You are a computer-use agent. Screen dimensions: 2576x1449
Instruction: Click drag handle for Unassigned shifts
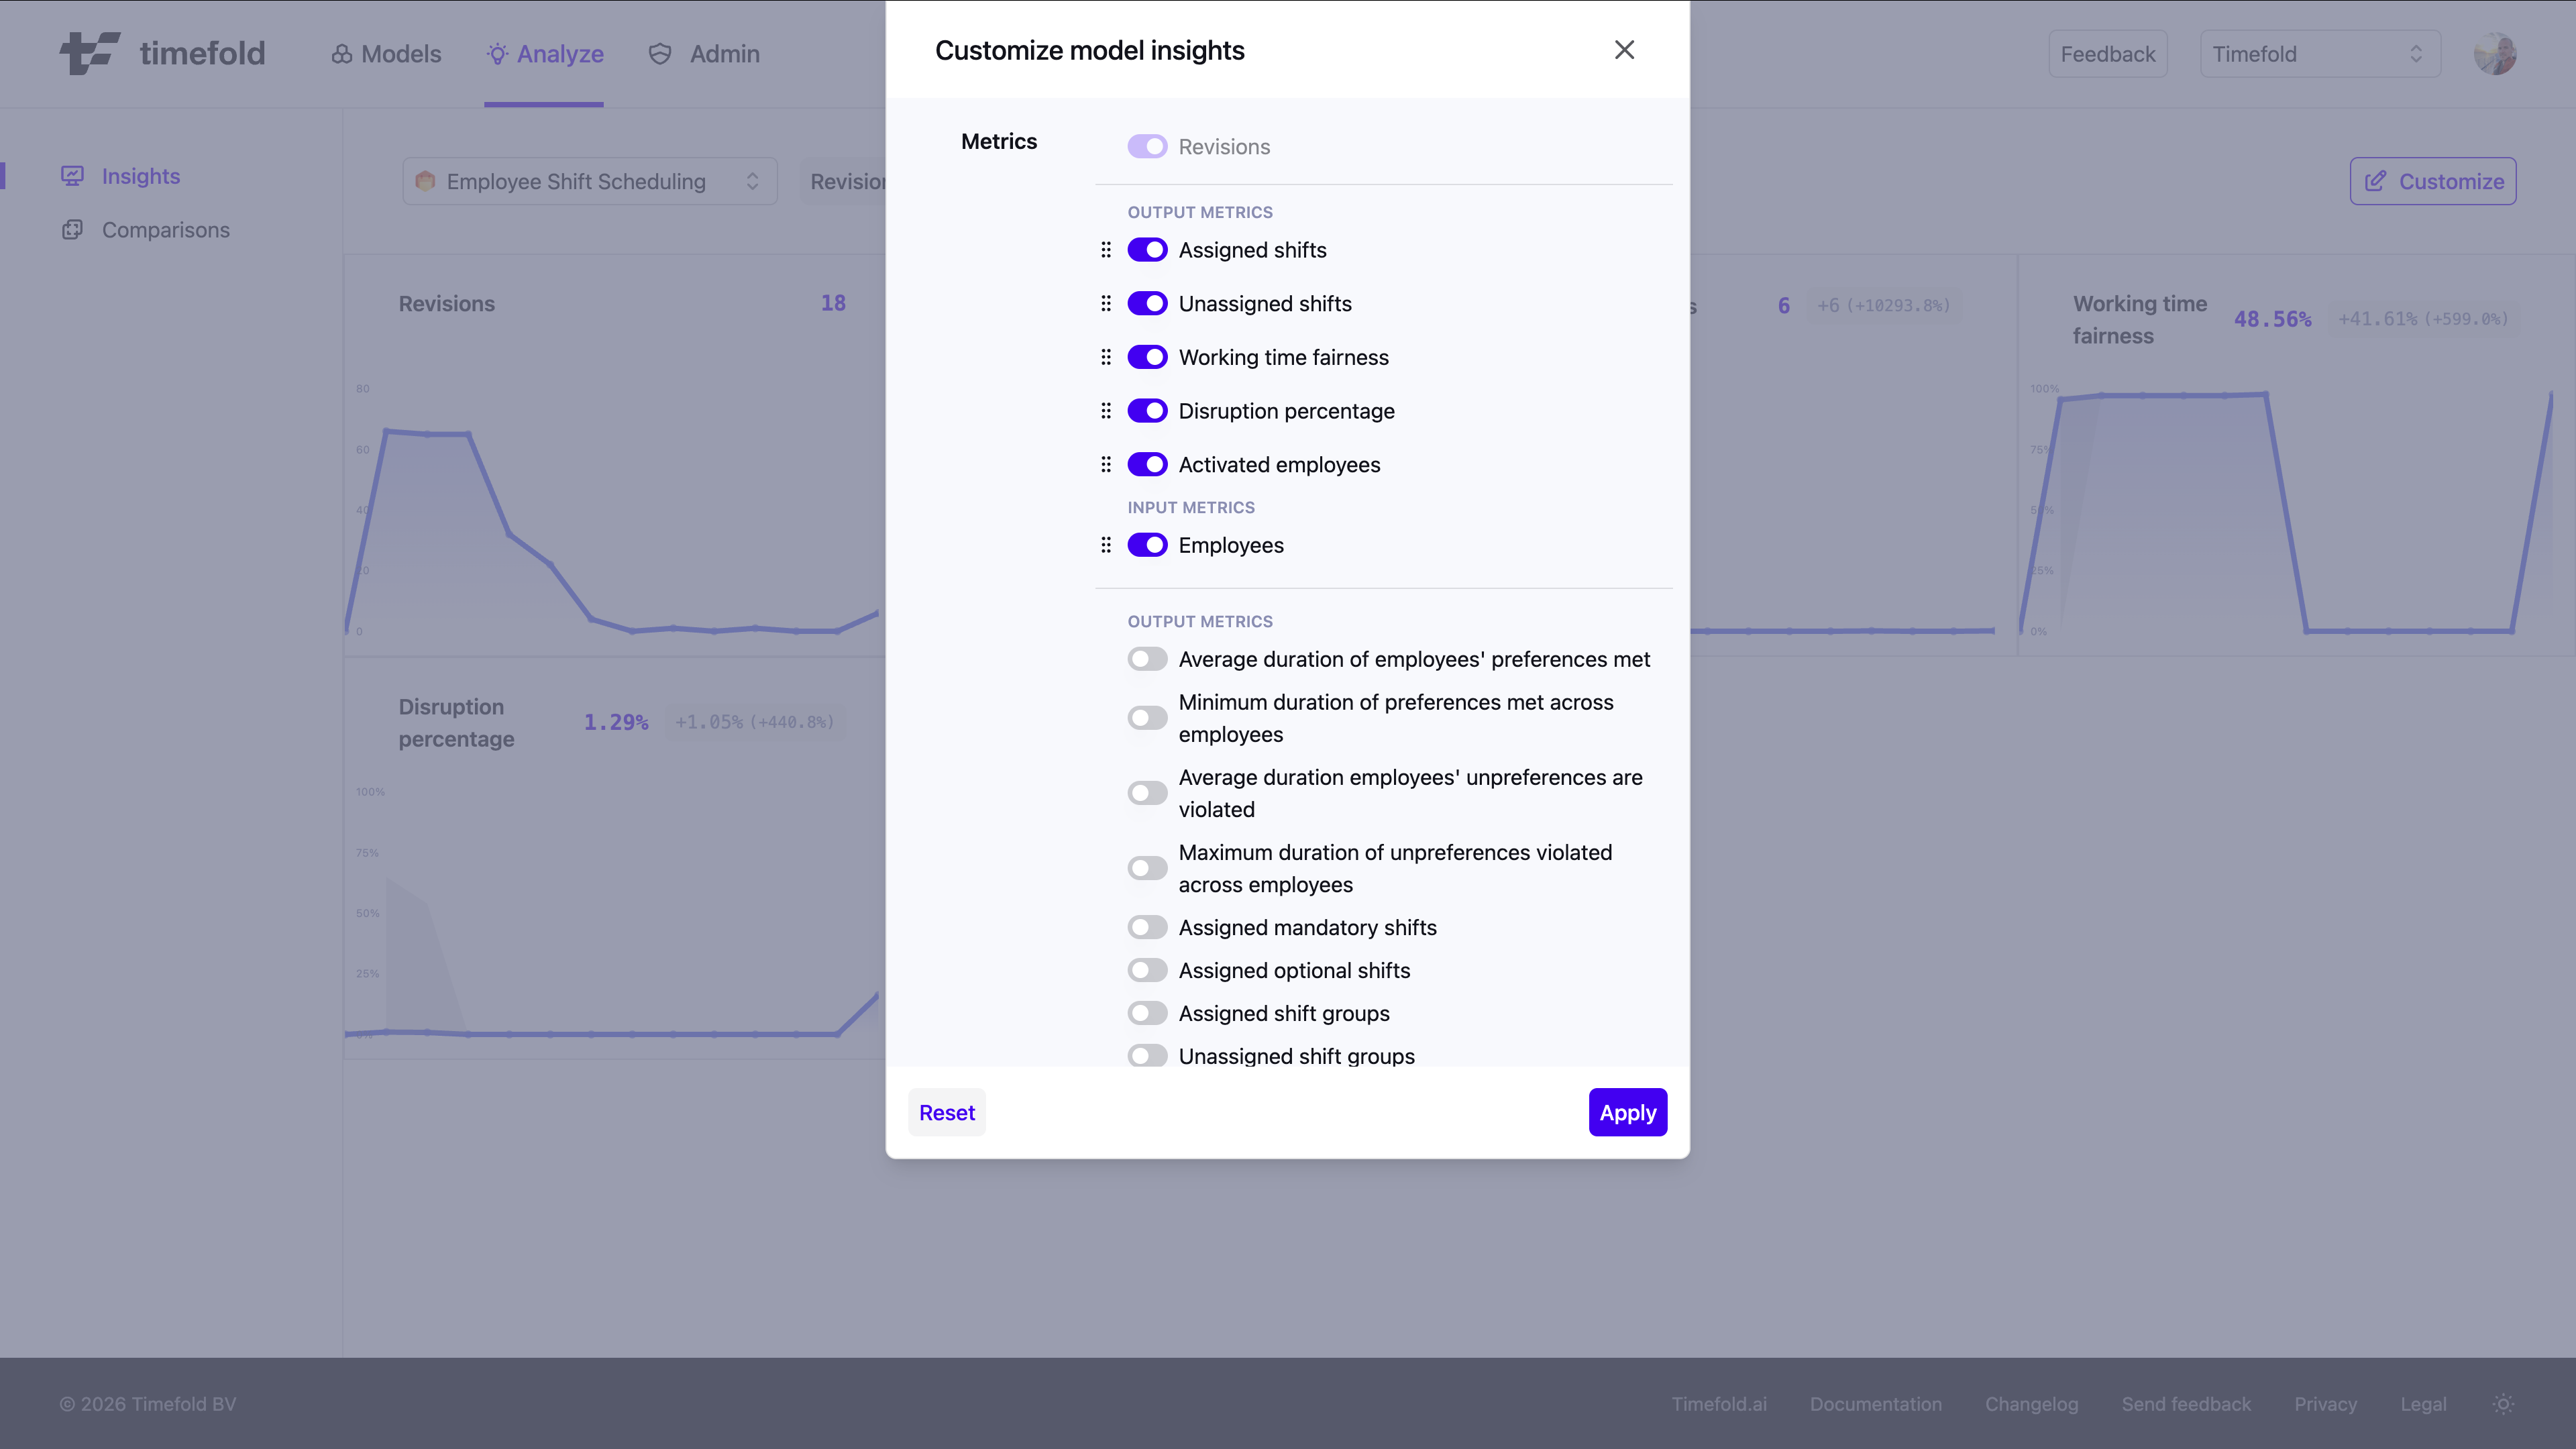[x=1106, y=304]
